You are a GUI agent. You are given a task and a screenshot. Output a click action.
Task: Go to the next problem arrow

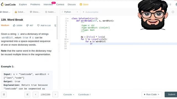(55, 95)
